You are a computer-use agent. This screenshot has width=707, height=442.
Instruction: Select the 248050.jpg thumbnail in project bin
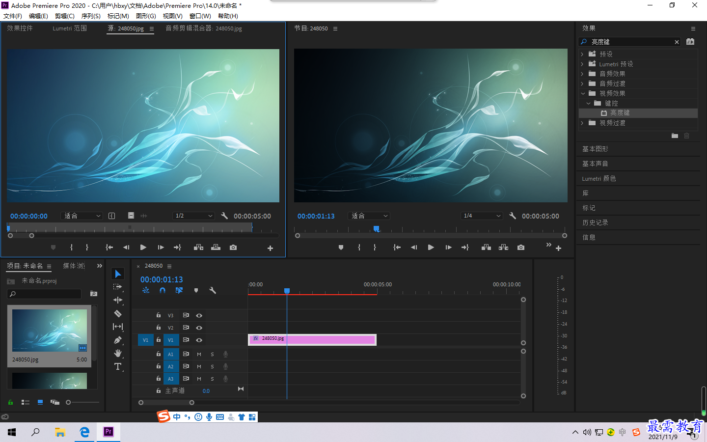[50, 331]
